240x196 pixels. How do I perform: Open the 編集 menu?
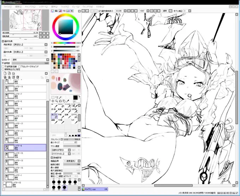18,7
